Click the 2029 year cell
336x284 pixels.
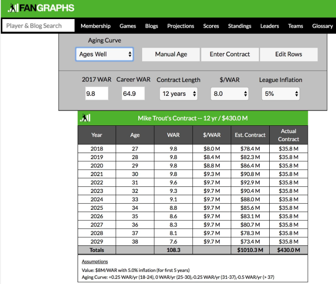(97, 242)
